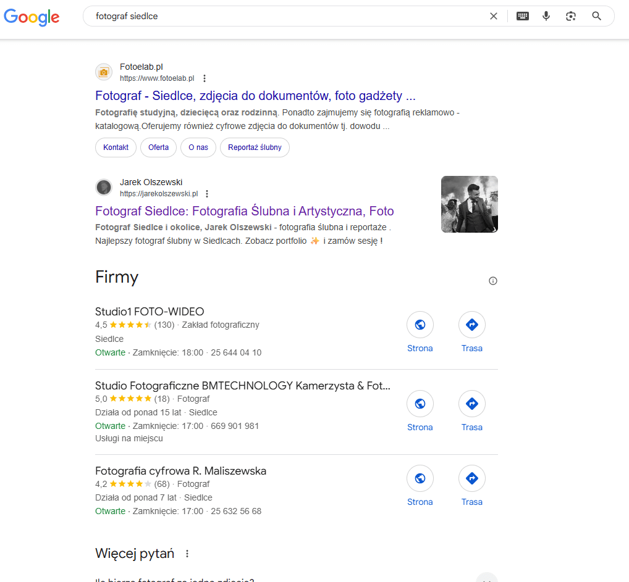629x582 pixels.
Task: Open 'Fotograf - Siedlce, zdjęcia do dokumentów' result
Action: (255, 96)
